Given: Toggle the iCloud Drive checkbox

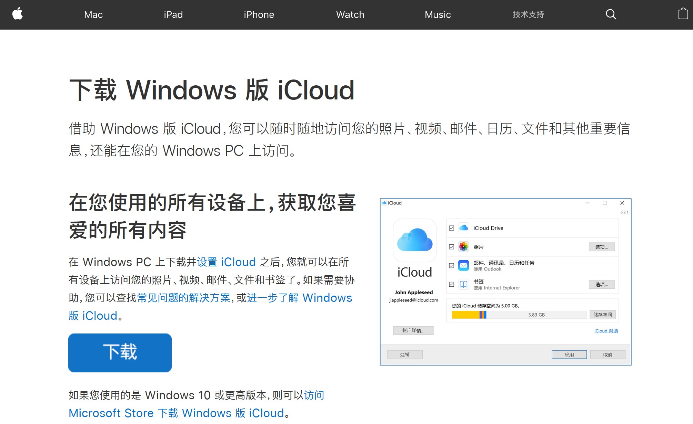Looking at the screenshot, I should 451,228.
